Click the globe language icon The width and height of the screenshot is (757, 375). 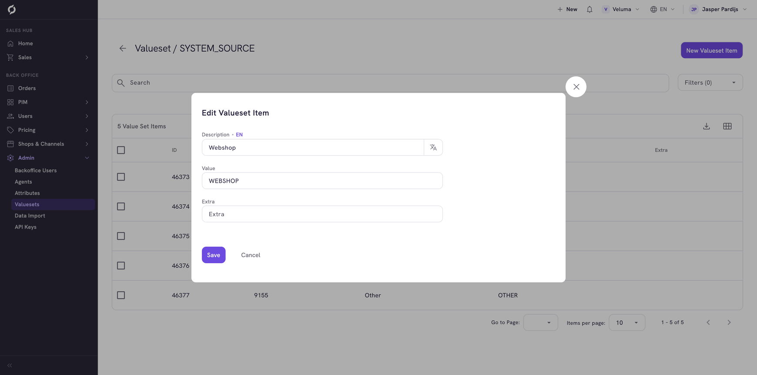653,9
